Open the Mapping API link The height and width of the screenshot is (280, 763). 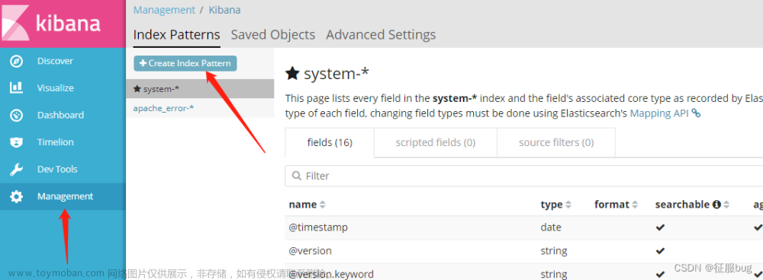660,113
